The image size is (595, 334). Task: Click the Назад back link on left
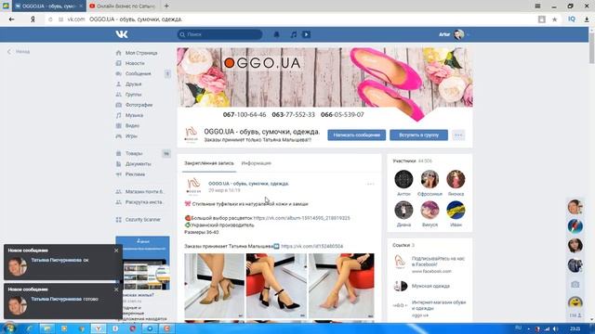pos(19,52)
